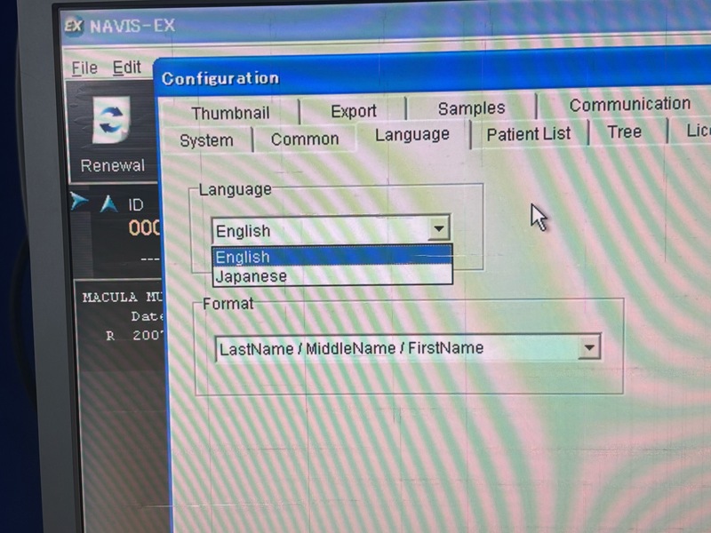711x533 pixels.
Task: Click the blue arrow icon beside ID
Action: point(80,202)
